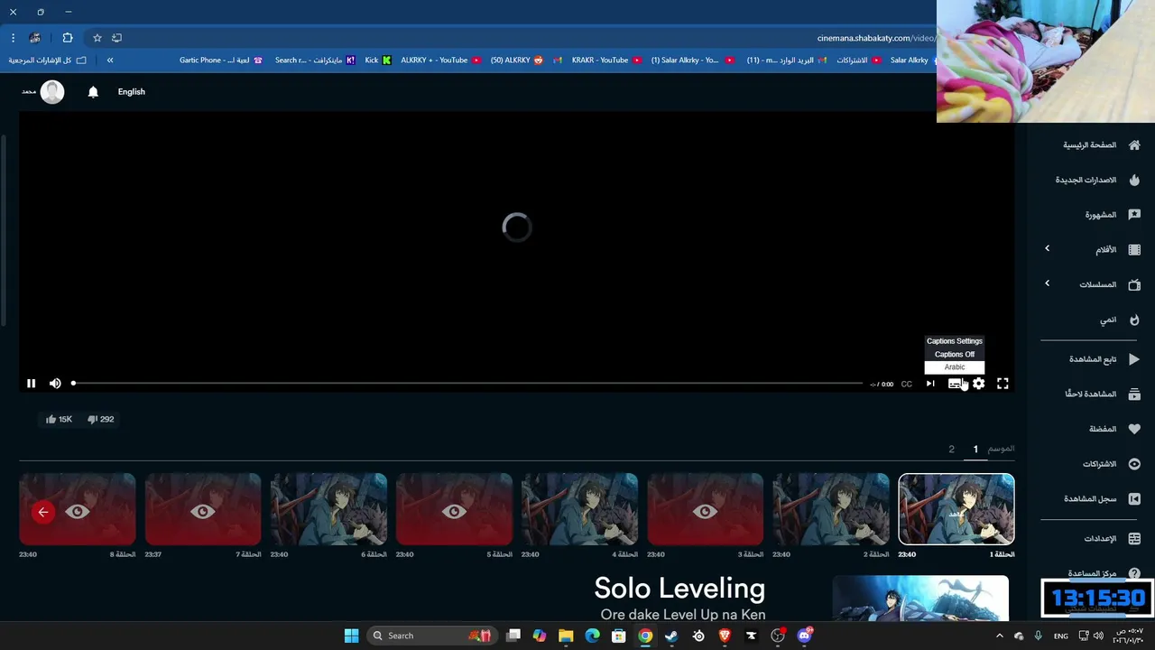1155x650 pixels.
Task: Open Discord from taskbar
Action: point(804,636)
